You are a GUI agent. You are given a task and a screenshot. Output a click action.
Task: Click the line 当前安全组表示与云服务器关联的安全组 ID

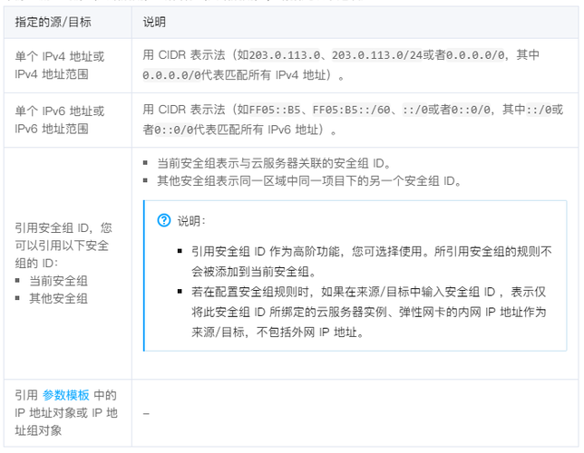[273, 163]
